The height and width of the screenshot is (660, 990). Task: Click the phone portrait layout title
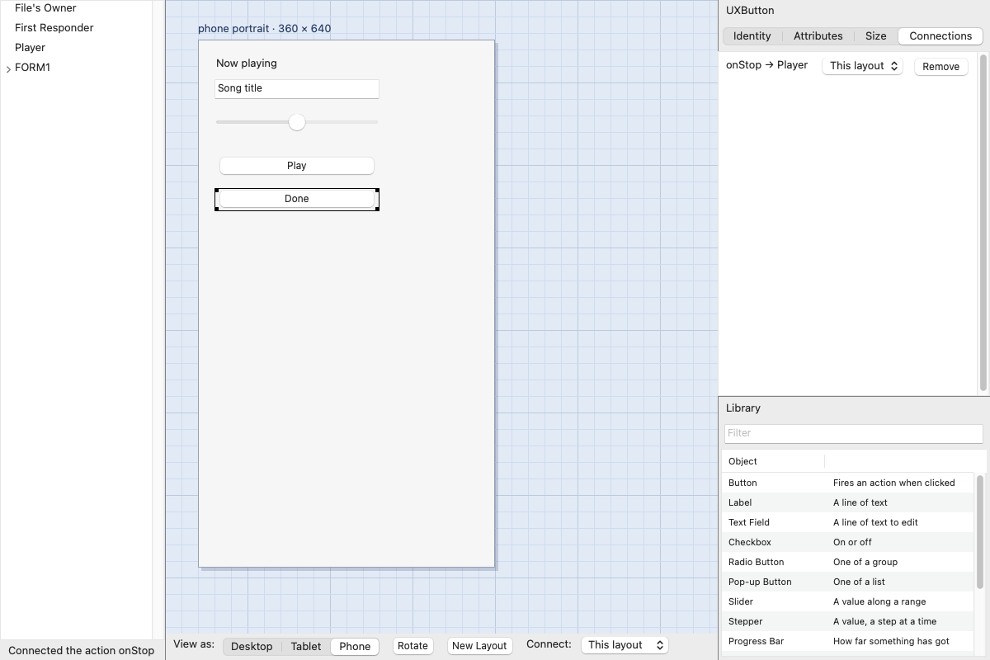[264, 29]
